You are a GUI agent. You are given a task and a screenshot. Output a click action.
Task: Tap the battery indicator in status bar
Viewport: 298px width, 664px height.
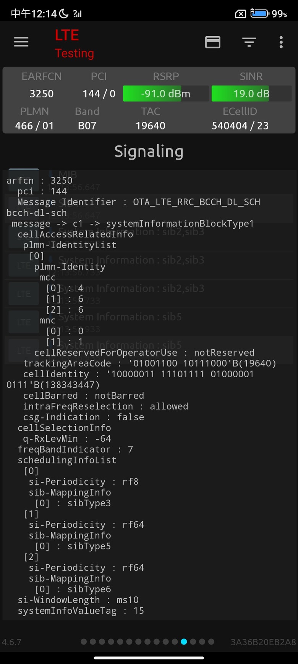click(260, 14)
